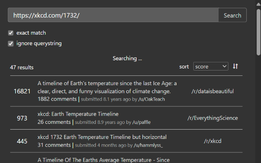Open the 31 comments link
The image size is (261, 163).
[54, 145]
